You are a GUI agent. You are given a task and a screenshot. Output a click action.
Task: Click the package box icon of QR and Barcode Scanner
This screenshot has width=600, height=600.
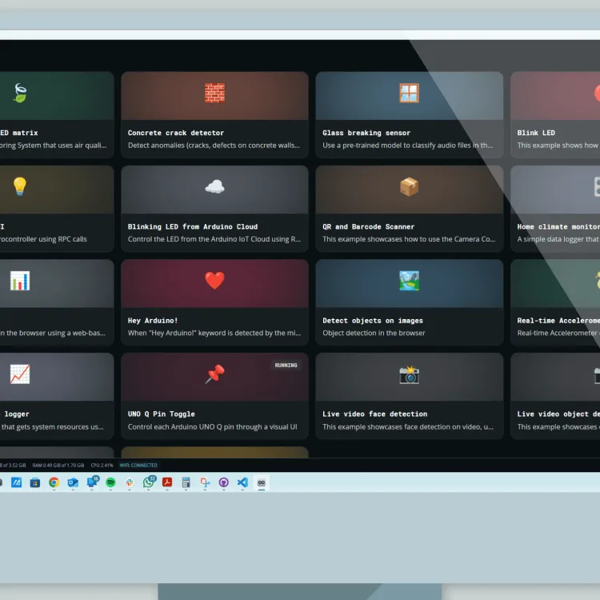(x=409, y=186)
